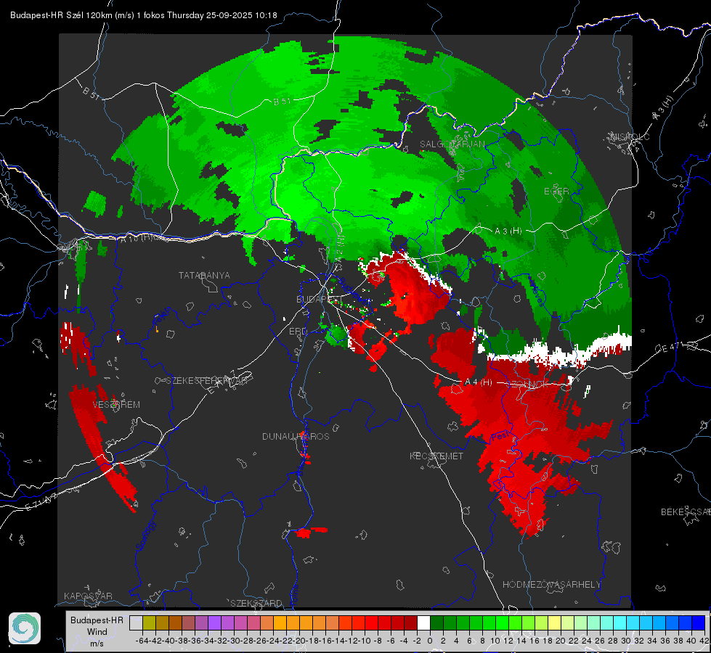This screenshot has width=711, height=653.
Task: Click the KECSKEMÉT city label
Action: pyautogui.click(x=436, y=456)
